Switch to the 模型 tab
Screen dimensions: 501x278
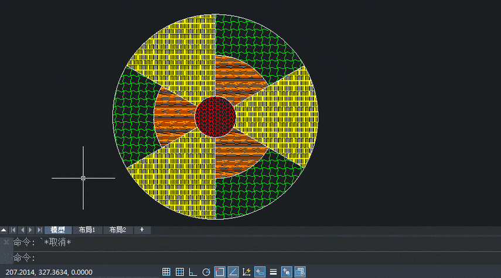58,230
